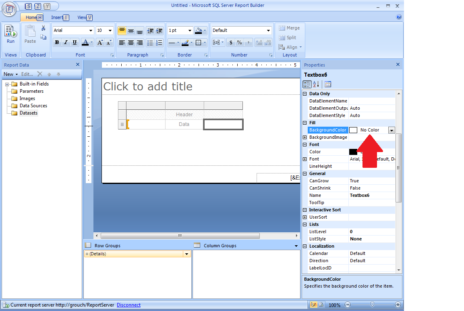Close the Properties pane

point(398,64)
